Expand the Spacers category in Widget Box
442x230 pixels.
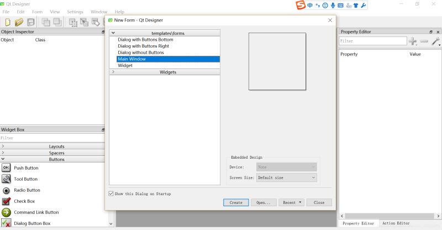coord(3,153)
